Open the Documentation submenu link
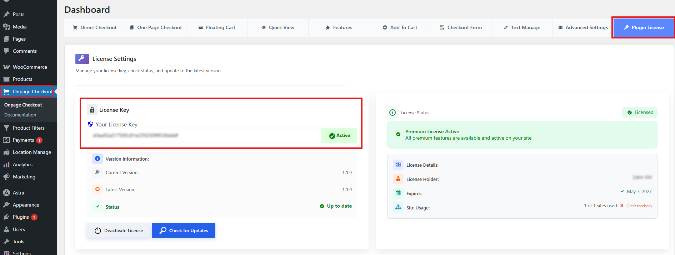This screenshot has width=675, height=255. (x=20, y=115)
